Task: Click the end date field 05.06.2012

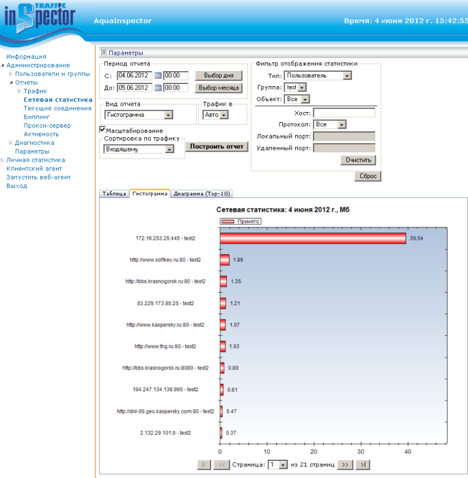Action: [134, 88]
